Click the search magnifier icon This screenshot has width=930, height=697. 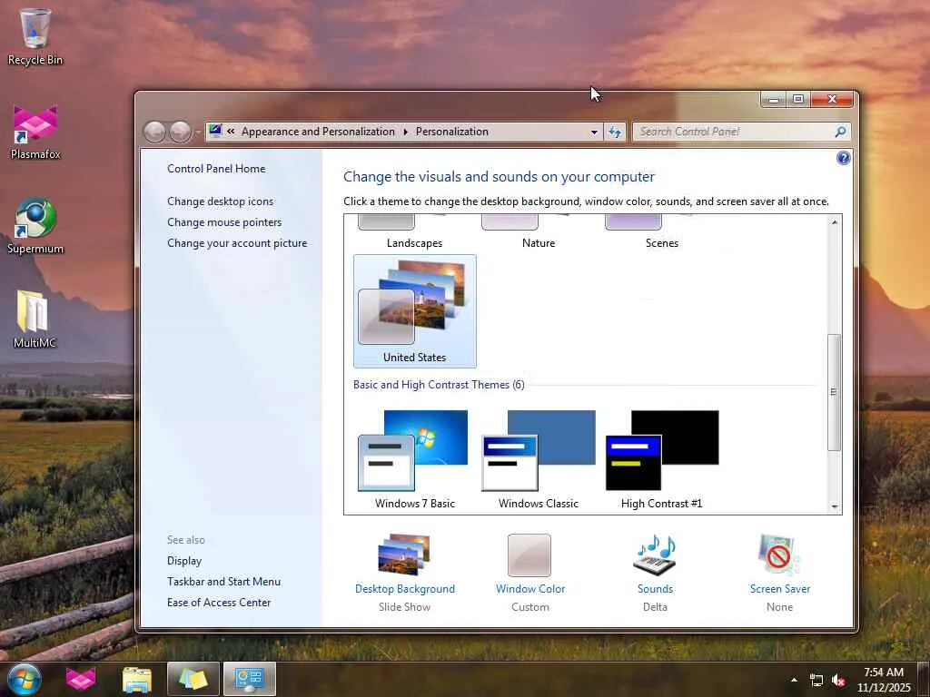[x=840, y=132]
